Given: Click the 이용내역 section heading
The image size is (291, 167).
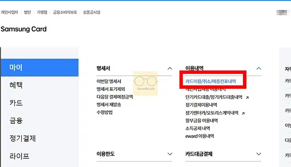Looking at the screenshot, I should click(x=194, y=68).
